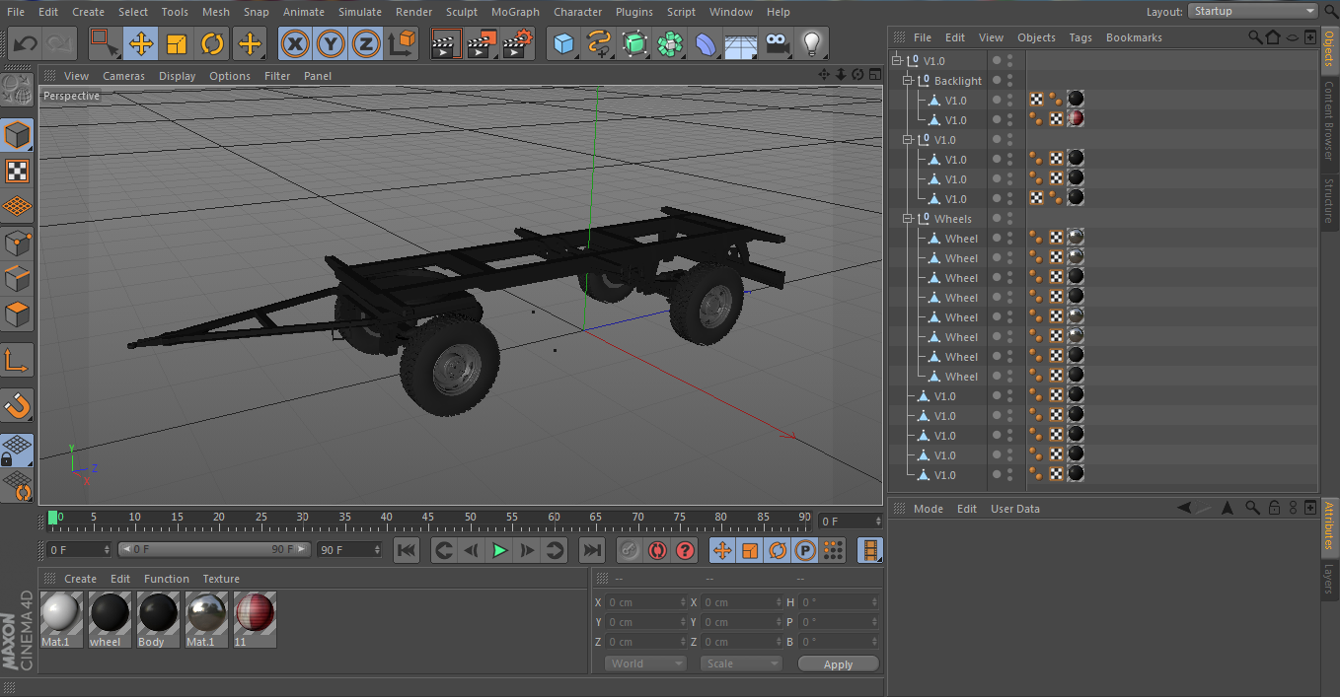Open the MoGraph menu
Image resolution: width=1340 pixels, height=697 pixels.
[515, 12]
